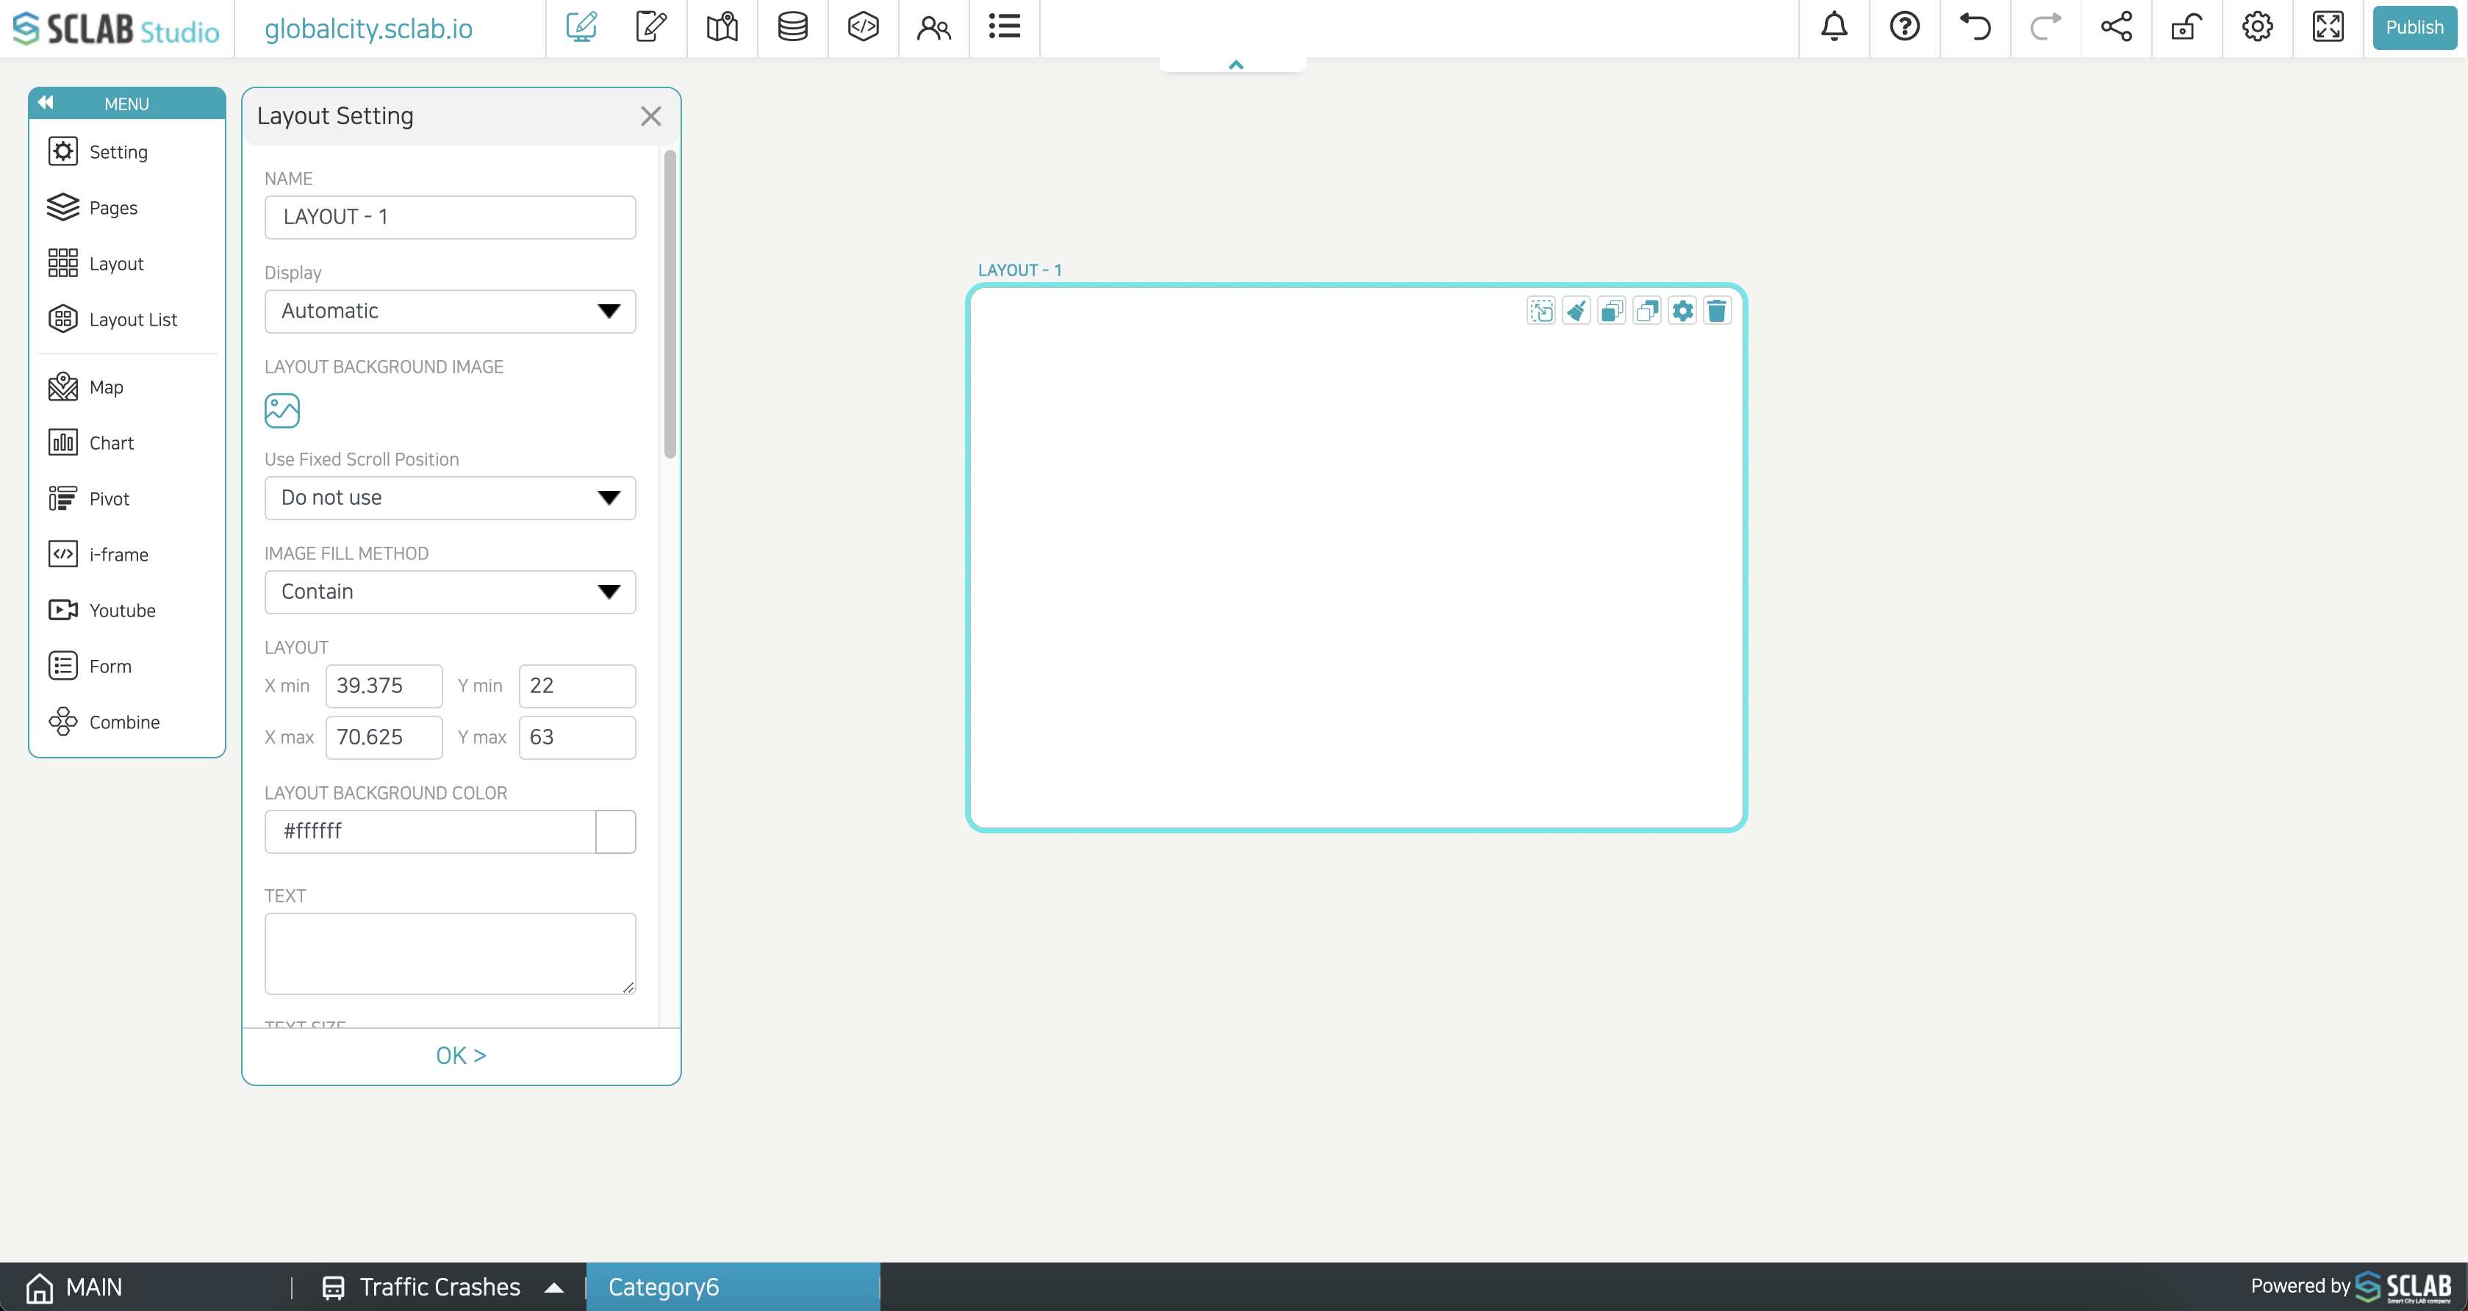Click the X min input field
The height and width of the screenshot is (1311, 2468).
384,686
